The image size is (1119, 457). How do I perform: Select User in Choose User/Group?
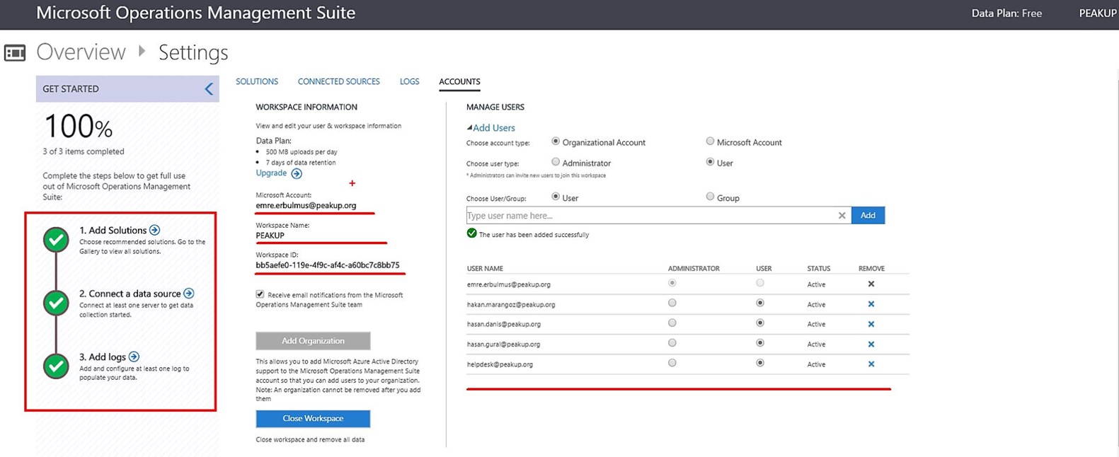click(x=556, y=197)
